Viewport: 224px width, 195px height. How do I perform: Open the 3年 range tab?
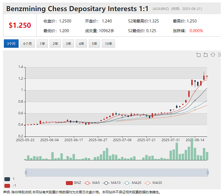tap(68, 44)
